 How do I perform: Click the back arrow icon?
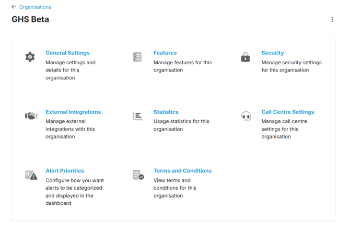point(14,7)
